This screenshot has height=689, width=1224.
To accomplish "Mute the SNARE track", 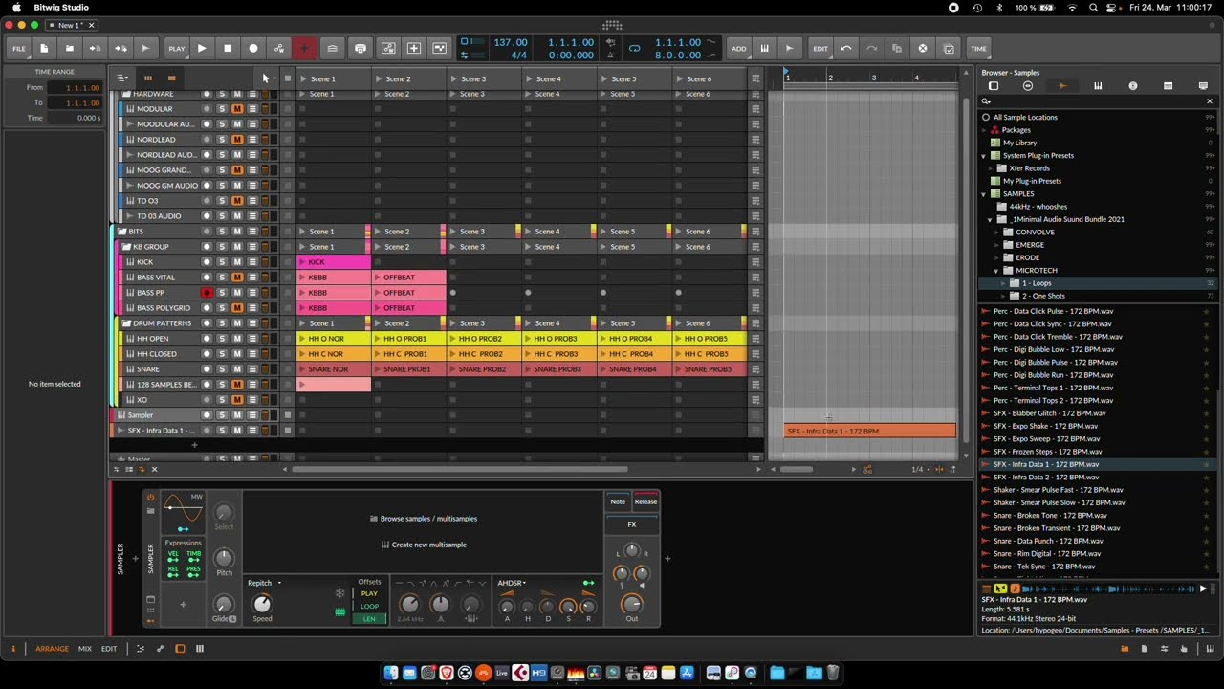I will 237,369.
